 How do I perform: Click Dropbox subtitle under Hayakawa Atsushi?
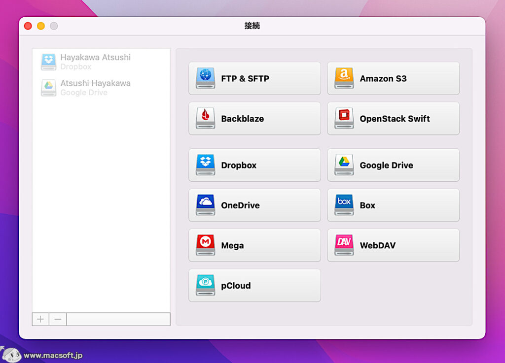pos(75,67)
